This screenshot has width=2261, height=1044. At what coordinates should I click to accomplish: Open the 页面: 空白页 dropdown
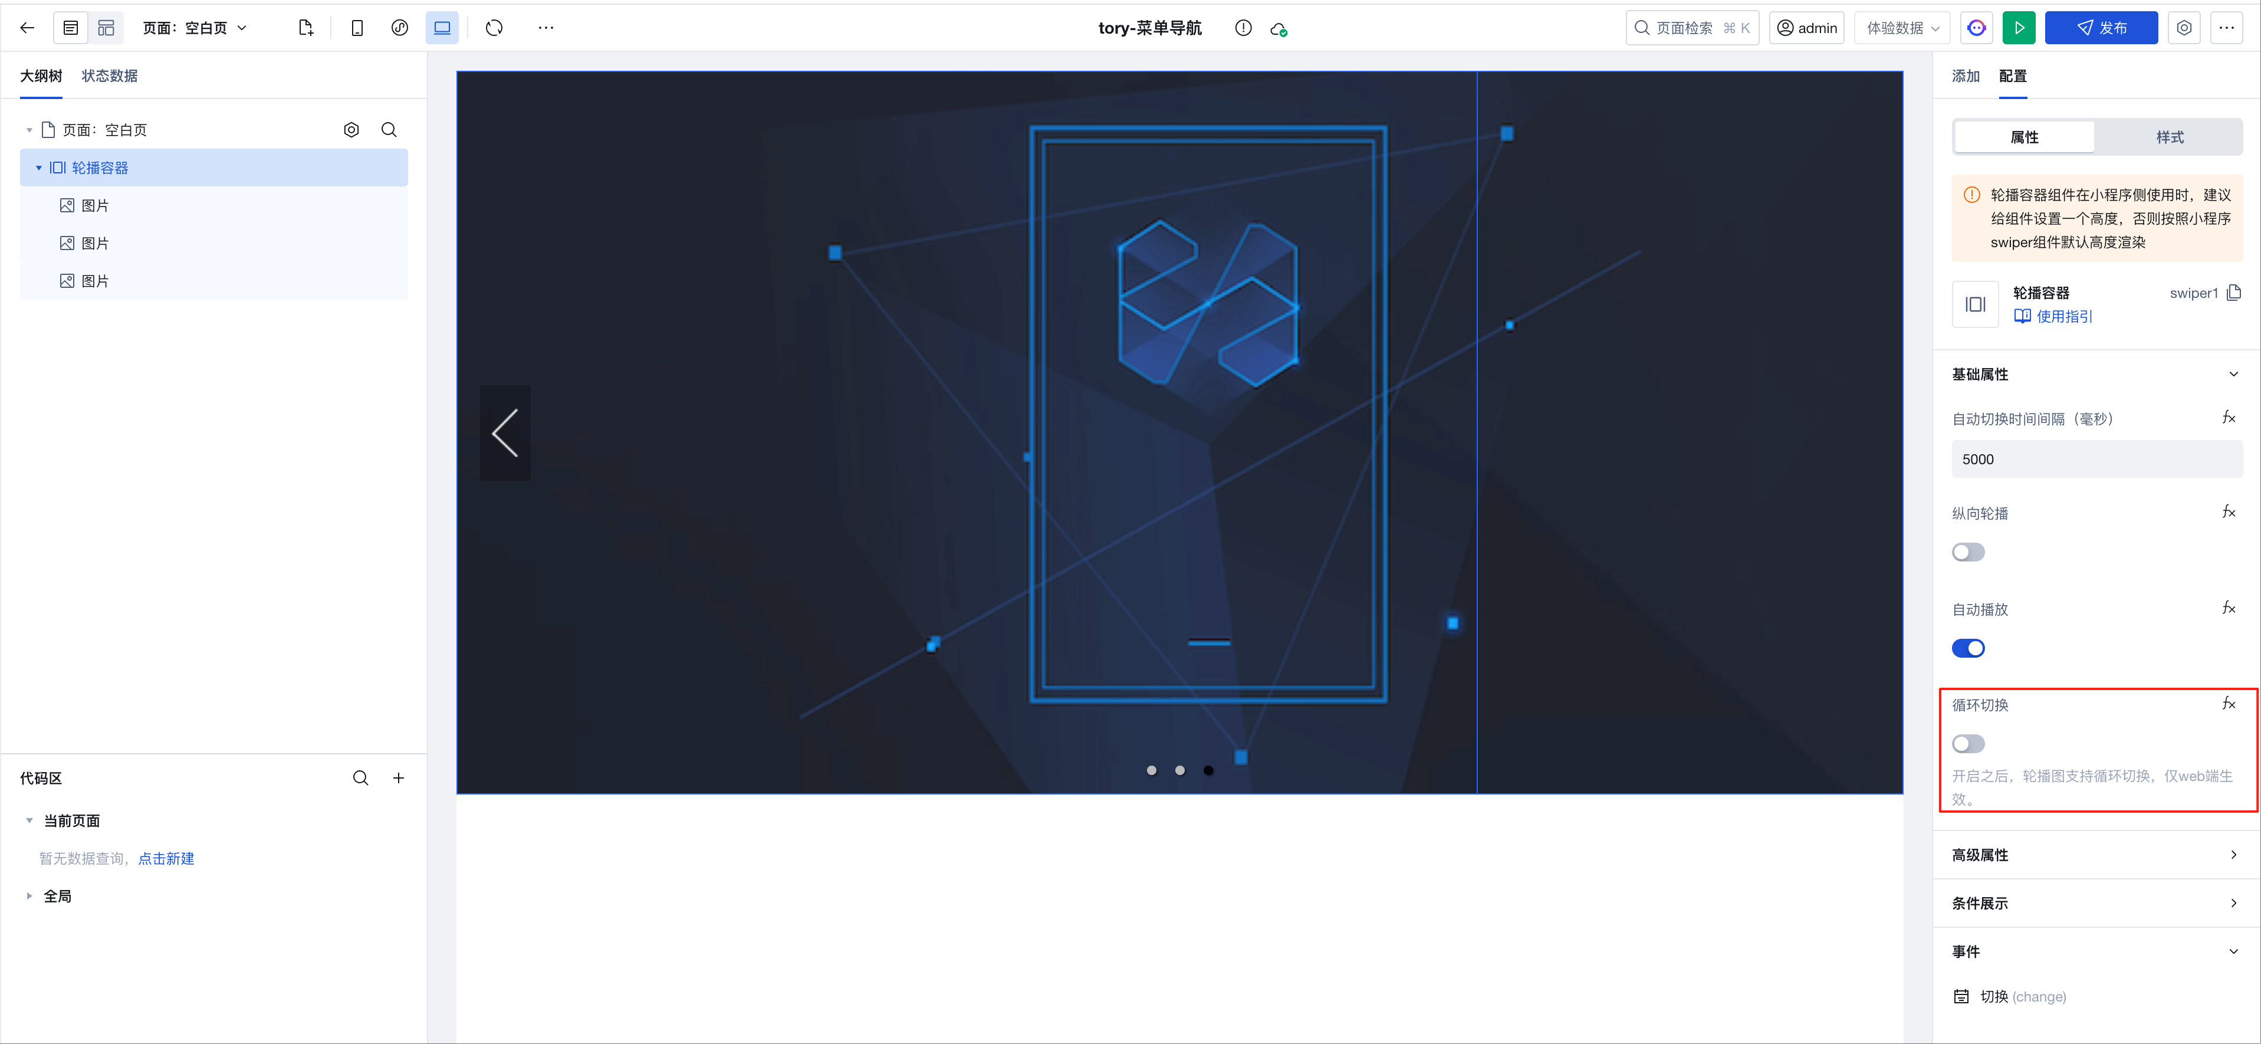tap(195, 28)
